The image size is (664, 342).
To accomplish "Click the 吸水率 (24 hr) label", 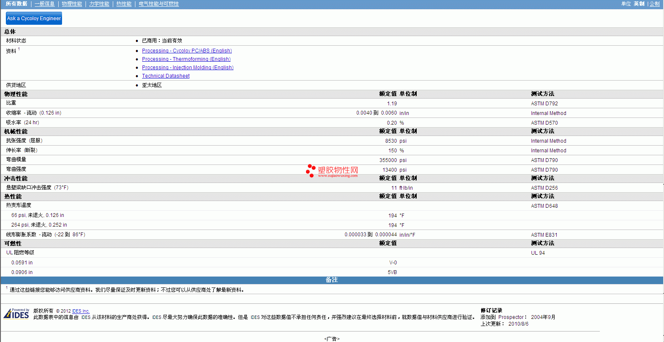I will tap(23, 123).
